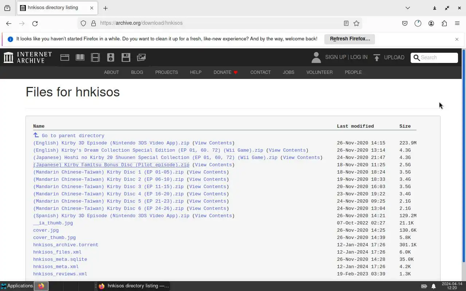Select the hnkisos directory listing tab
This screenshot has height=291, width=466.
point(57,8)
